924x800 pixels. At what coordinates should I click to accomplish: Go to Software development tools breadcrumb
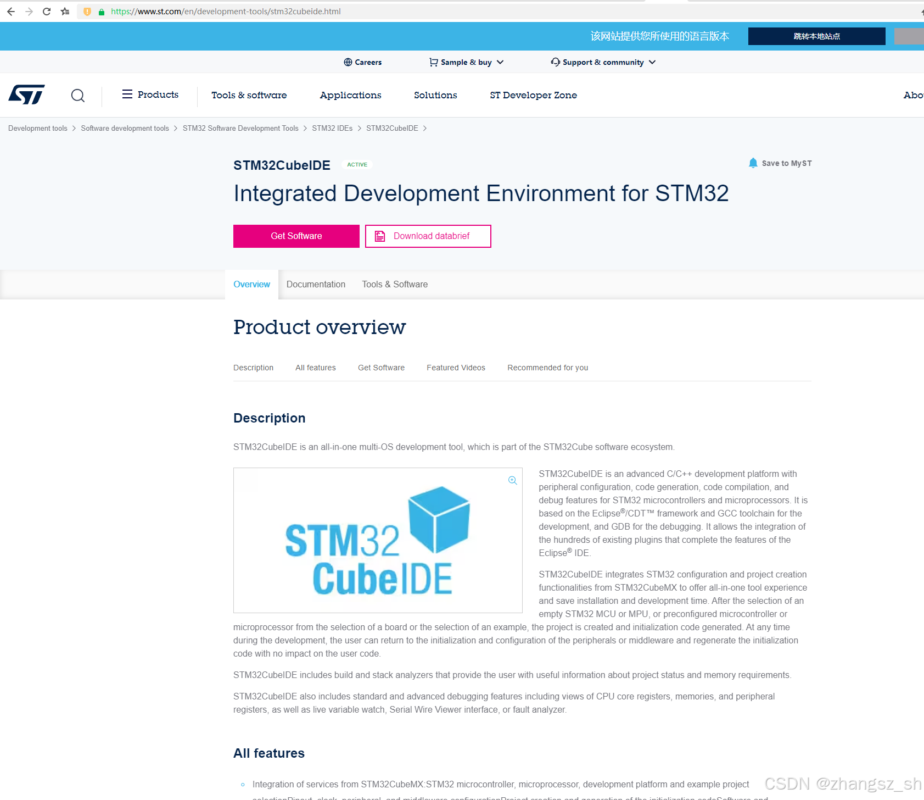click(x=125, y=128)
